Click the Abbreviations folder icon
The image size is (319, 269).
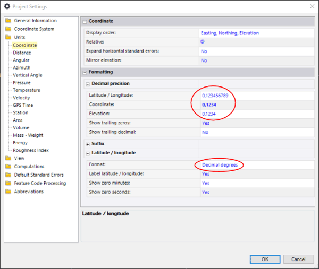click(x=8, y=192)
